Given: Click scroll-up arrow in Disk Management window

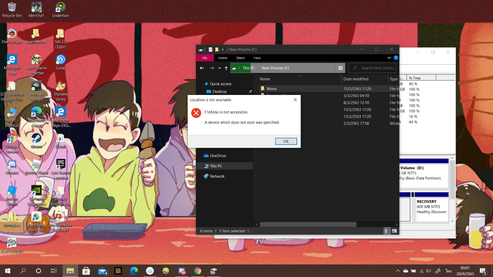Looking at the screenshot, I should [452, 158].
